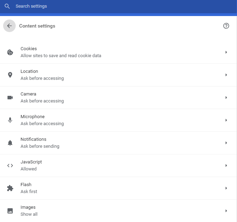Open Notifications settings entry
The height and width of the screenshot is (222, 237).
coord(118,143)
